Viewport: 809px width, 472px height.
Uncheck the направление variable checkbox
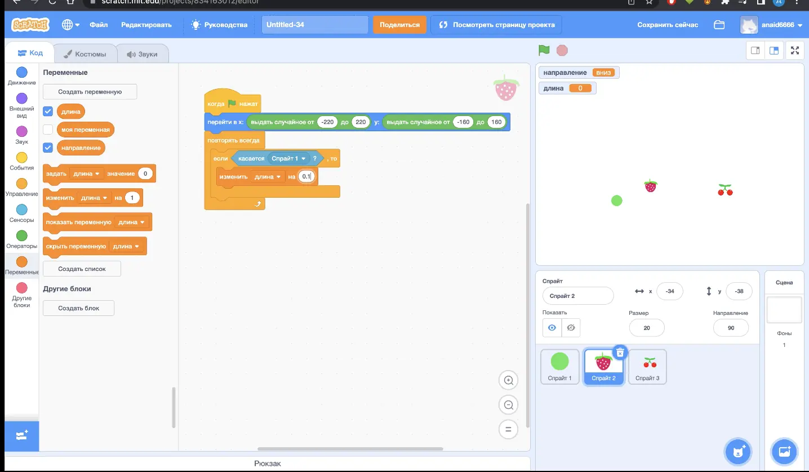[x=48, y=148]
